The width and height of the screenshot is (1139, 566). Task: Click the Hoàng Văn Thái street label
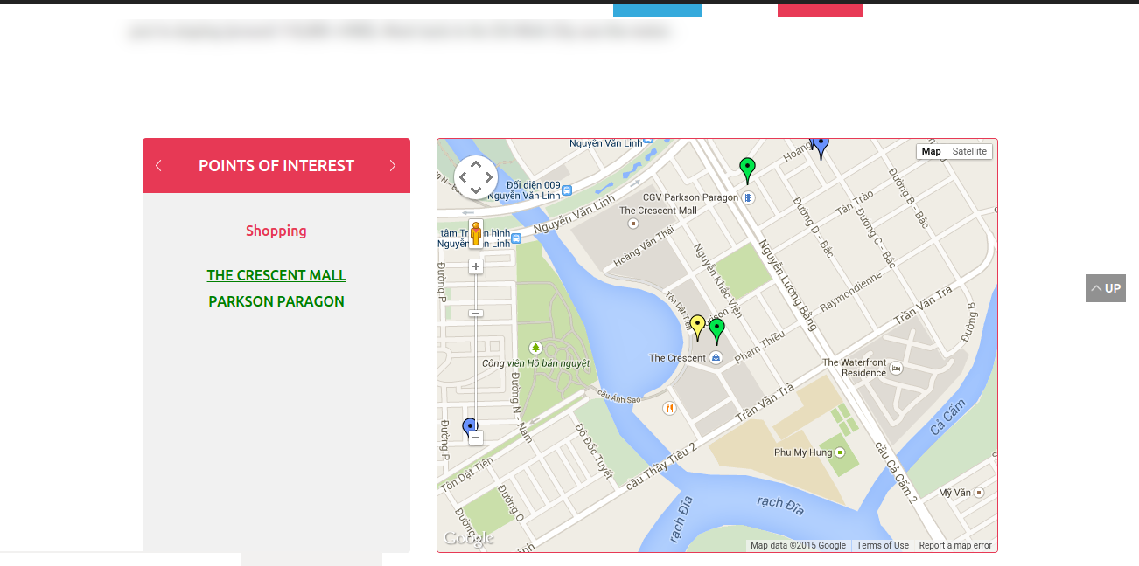(x=645, y=245)
